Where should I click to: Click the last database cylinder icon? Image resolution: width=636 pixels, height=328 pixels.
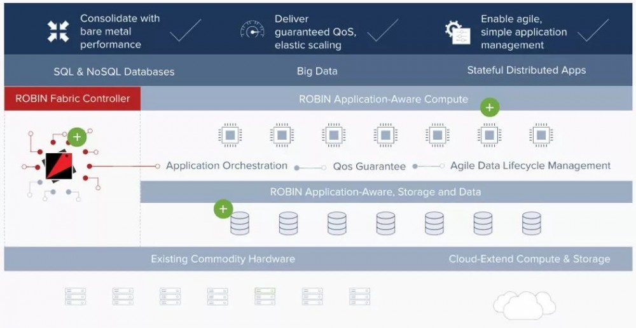(x=531, y=223)
